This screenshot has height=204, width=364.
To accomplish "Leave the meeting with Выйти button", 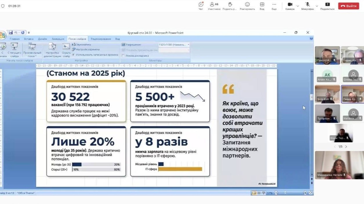I will point(348,6).
